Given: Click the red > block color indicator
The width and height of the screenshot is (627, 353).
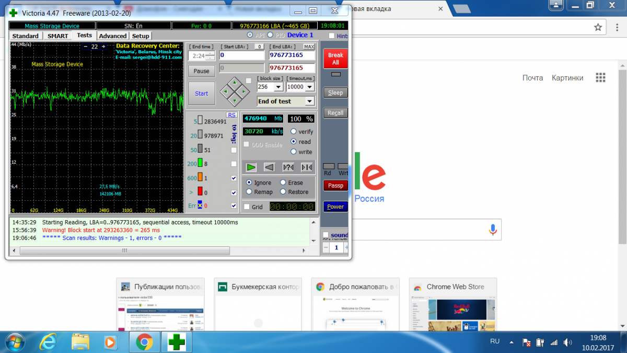Looking at the screenshot, I should pos(200,192).
